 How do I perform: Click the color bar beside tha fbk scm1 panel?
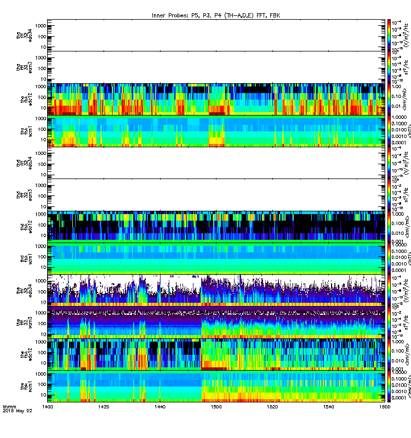[x=389, y=131]
